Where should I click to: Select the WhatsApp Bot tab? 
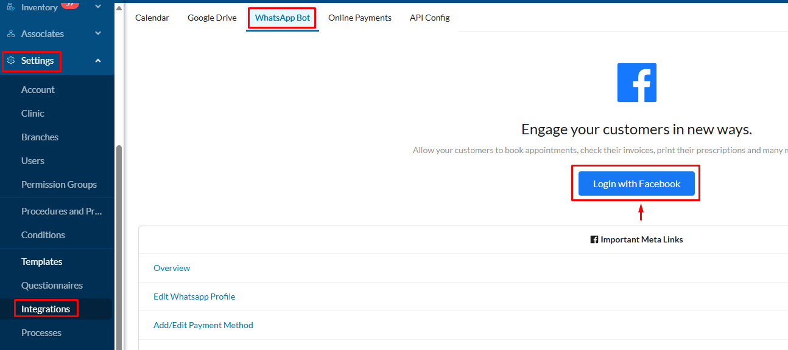coord(283,18)
